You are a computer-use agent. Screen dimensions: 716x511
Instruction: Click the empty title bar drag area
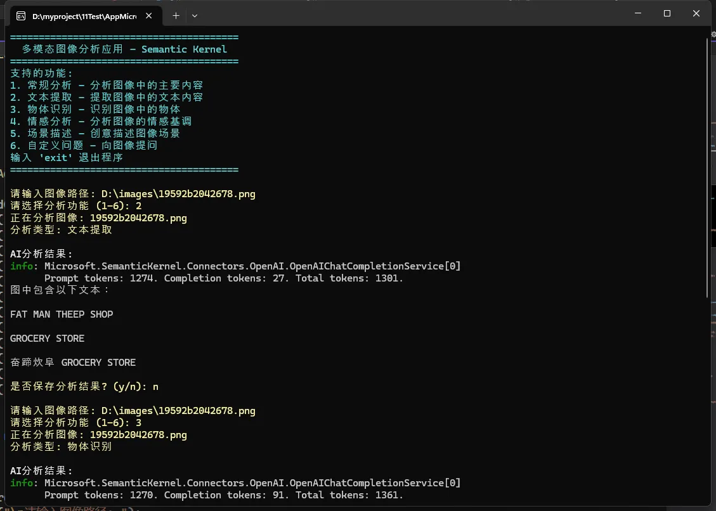click(412, 13)
